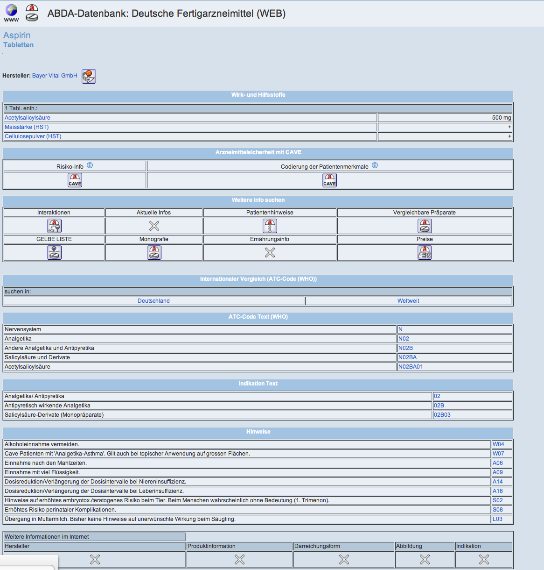Click the info circle next to Codierung der Patientenmerkmale

point(375,165)
